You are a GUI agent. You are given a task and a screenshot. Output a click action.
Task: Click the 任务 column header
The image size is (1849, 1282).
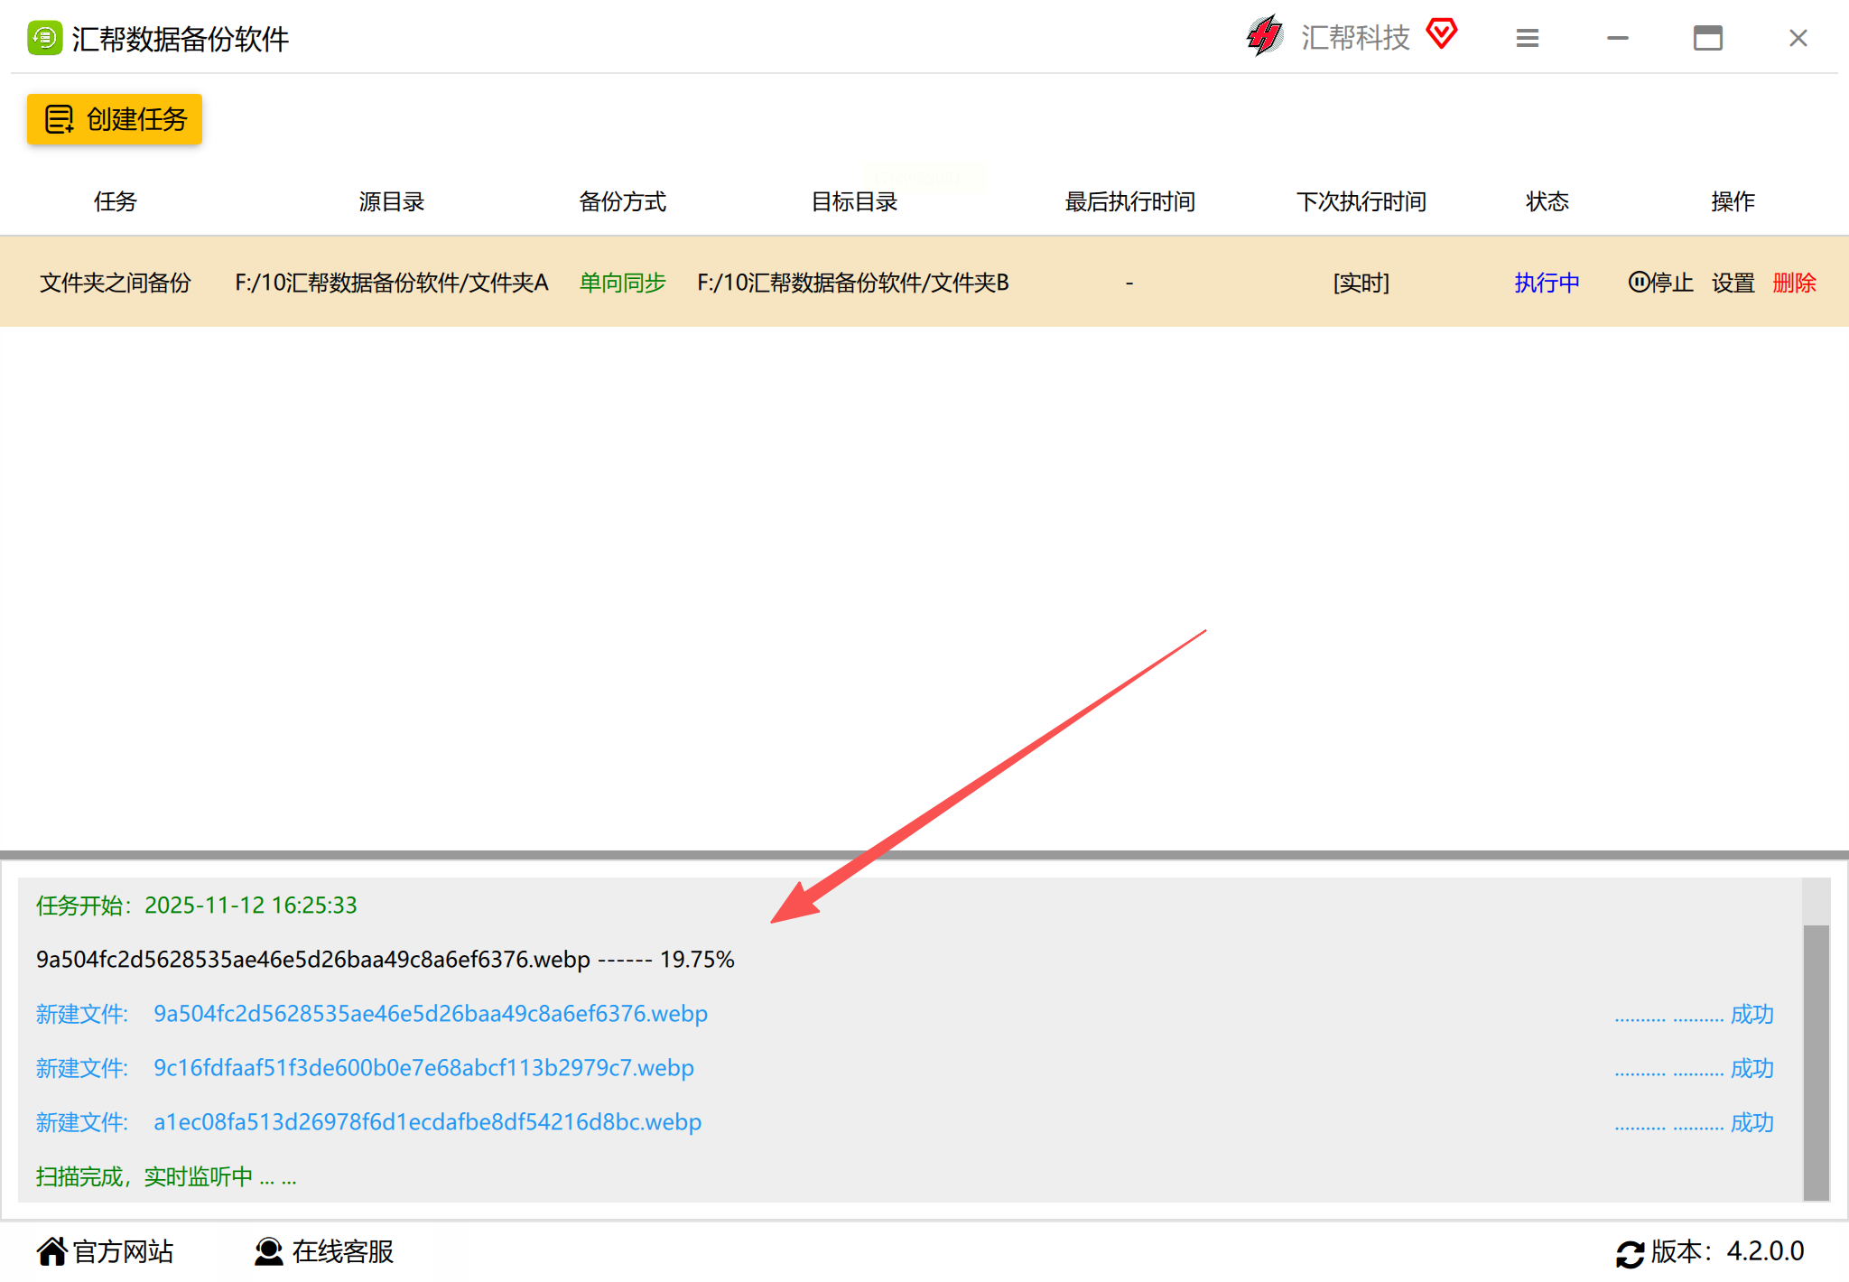coord(115,201)
